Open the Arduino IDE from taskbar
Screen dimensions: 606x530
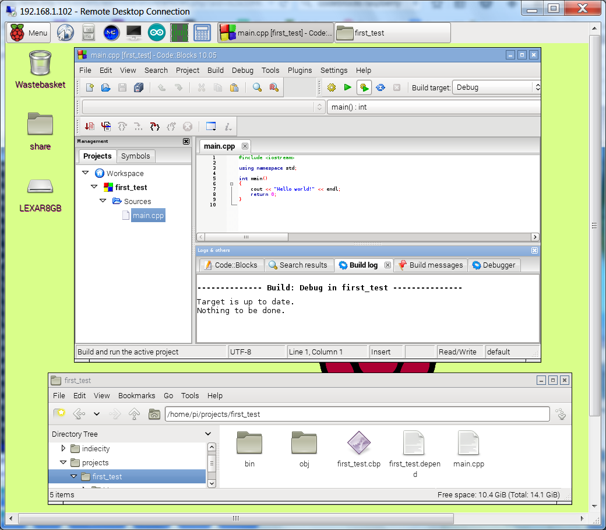[x=156, y=33]
